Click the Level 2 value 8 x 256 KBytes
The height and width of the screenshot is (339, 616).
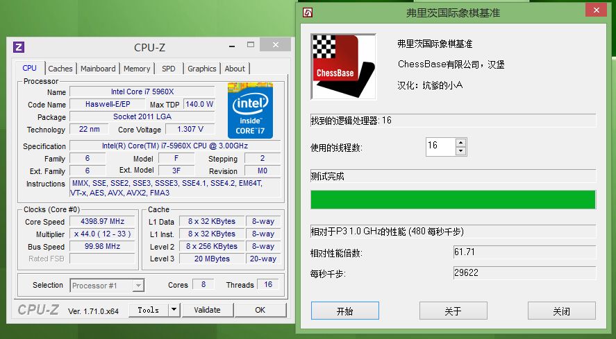212,246
